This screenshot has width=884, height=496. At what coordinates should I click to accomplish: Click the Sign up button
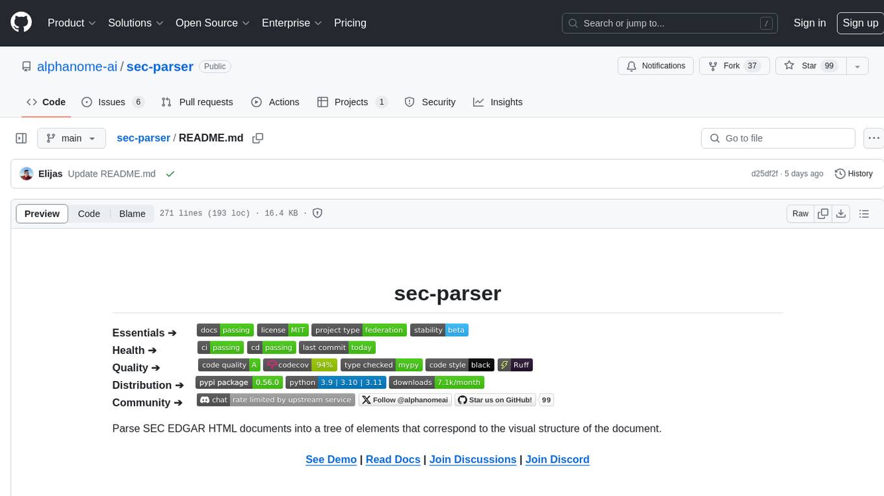point(860,23)
